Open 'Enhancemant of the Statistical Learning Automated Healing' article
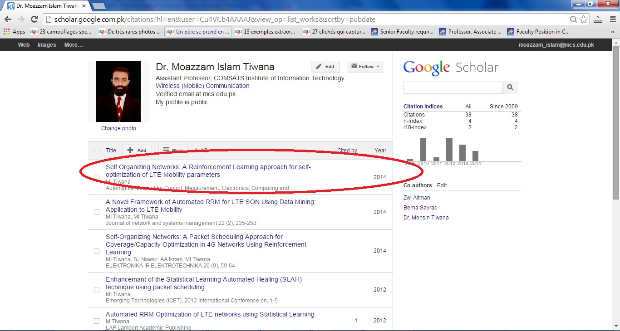Viewport: 620px width, 331px height. 204,283
